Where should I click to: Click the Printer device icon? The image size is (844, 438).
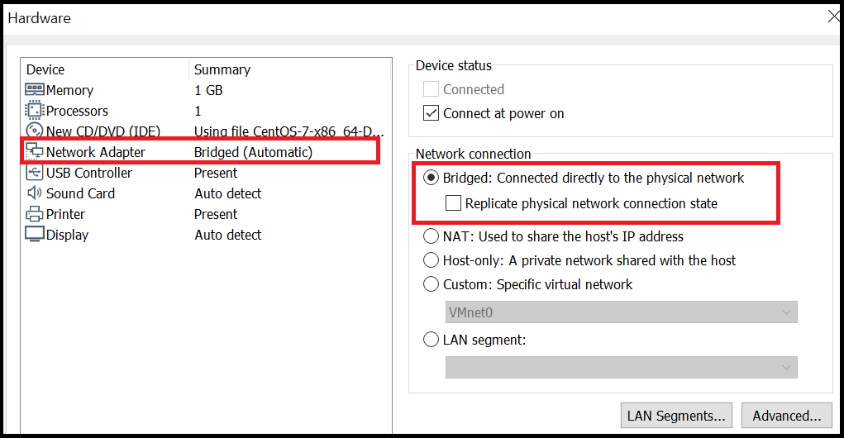coord(35,214)
